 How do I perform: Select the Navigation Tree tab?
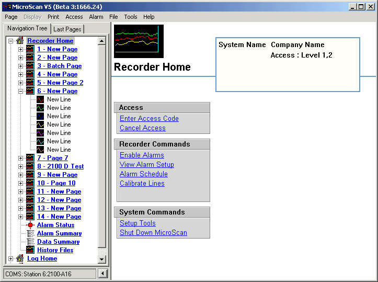click(x=27, y=28)
